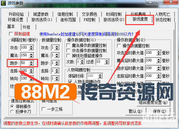Uncheck 人物无弯腰动作 checkbox
This screenshot has width=179, height=129.
[x=70, y=82]
